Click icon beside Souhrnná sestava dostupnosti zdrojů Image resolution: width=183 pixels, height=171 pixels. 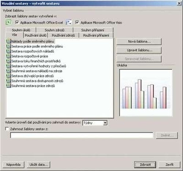point(8,81)
